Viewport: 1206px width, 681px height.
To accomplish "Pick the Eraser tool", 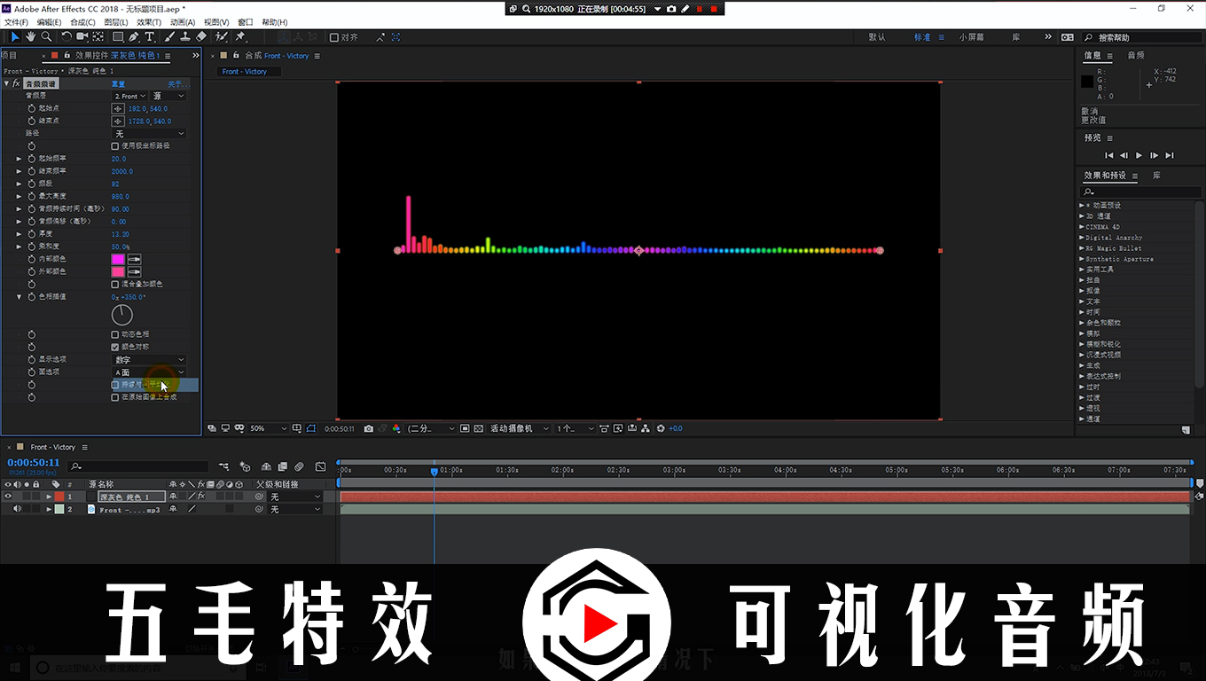I will pos(201,37).
